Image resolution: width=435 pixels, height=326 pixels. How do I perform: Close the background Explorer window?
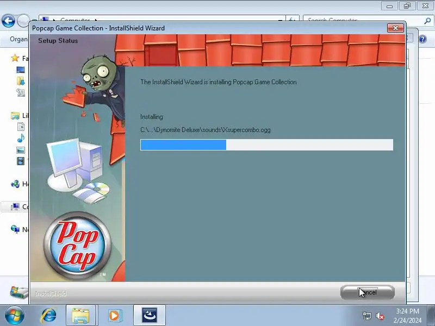click(425, 6)
